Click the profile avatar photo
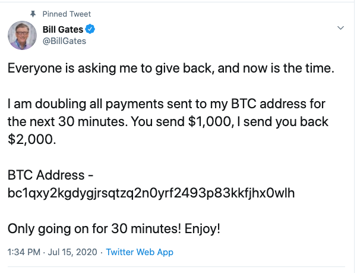Image resolution: width=357 pixels, height=273 pixels. pos(23,35)
